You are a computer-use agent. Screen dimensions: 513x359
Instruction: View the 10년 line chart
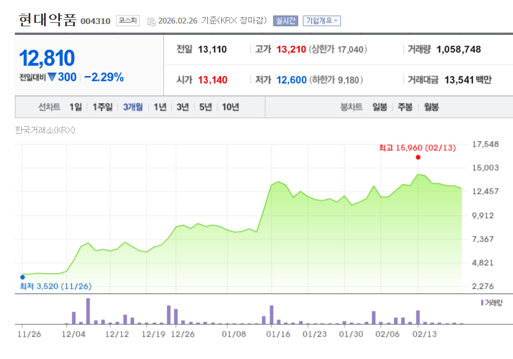coord(230,107)
